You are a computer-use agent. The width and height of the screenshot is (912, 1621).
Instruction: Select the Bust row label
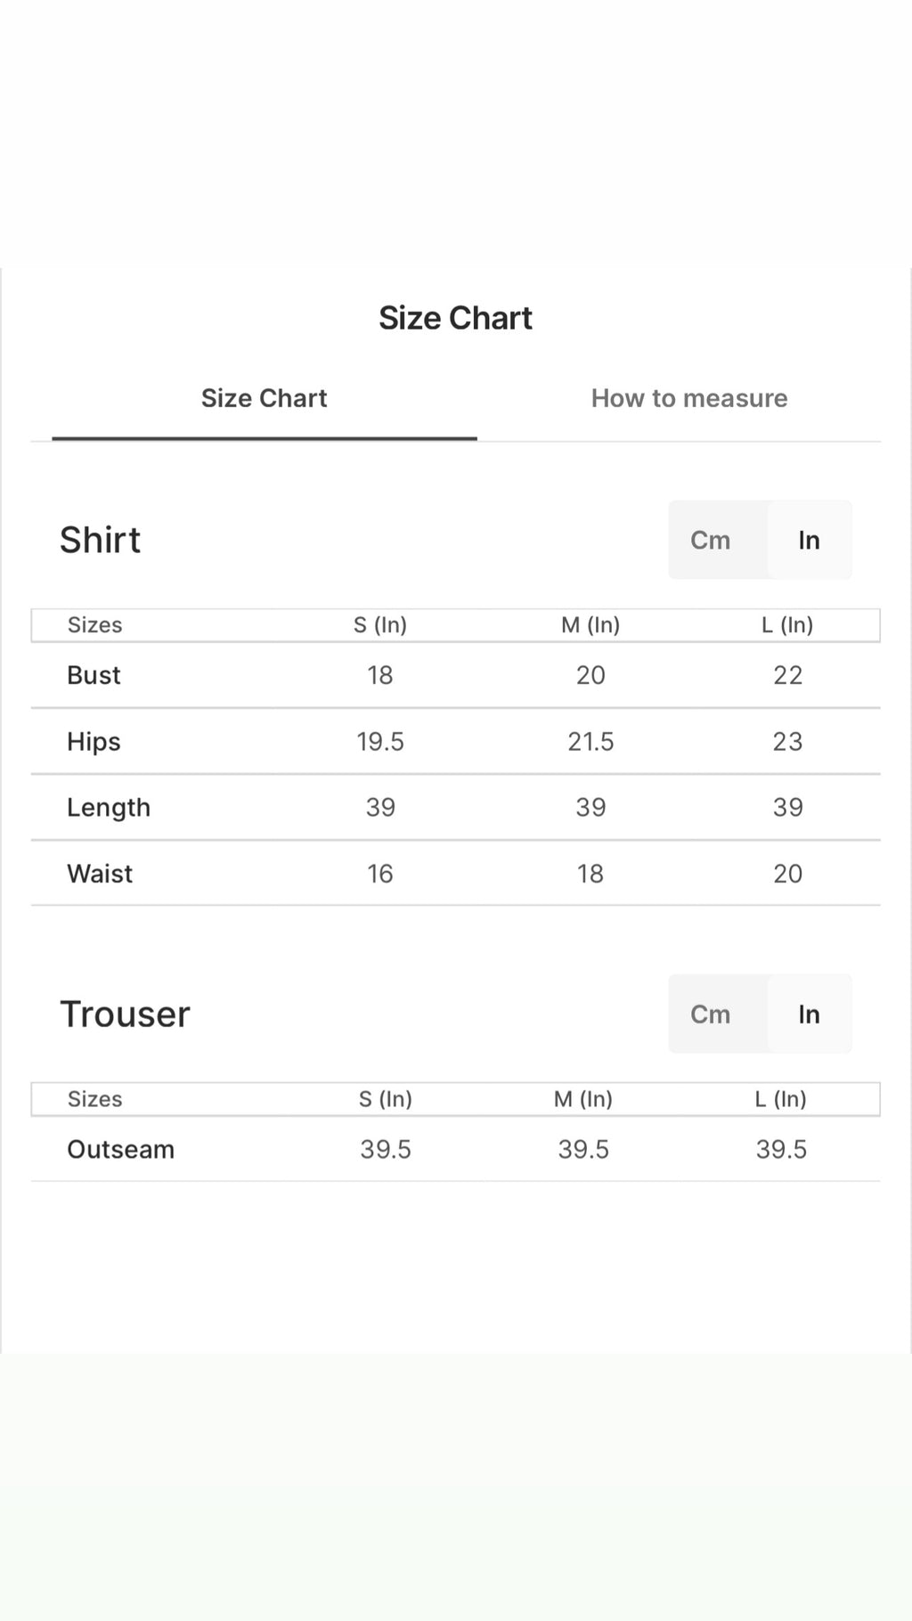[94, 675]
